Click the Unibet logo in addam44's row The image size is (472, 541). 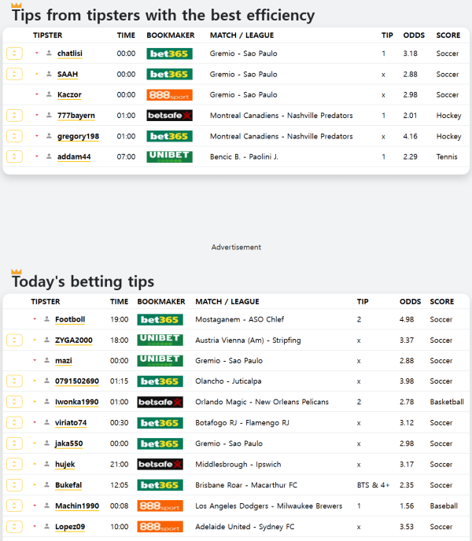pos(169,156)
